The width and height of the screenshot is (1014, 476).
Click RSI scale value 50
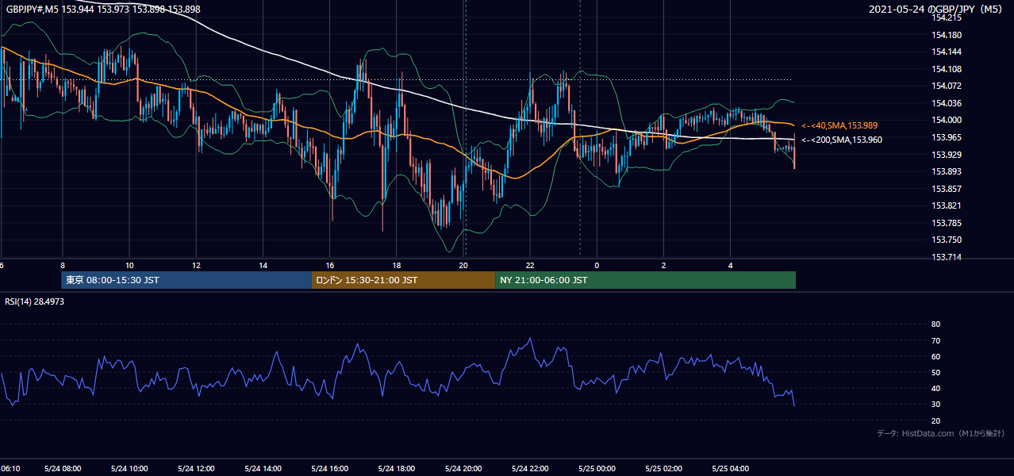(935, 372)
